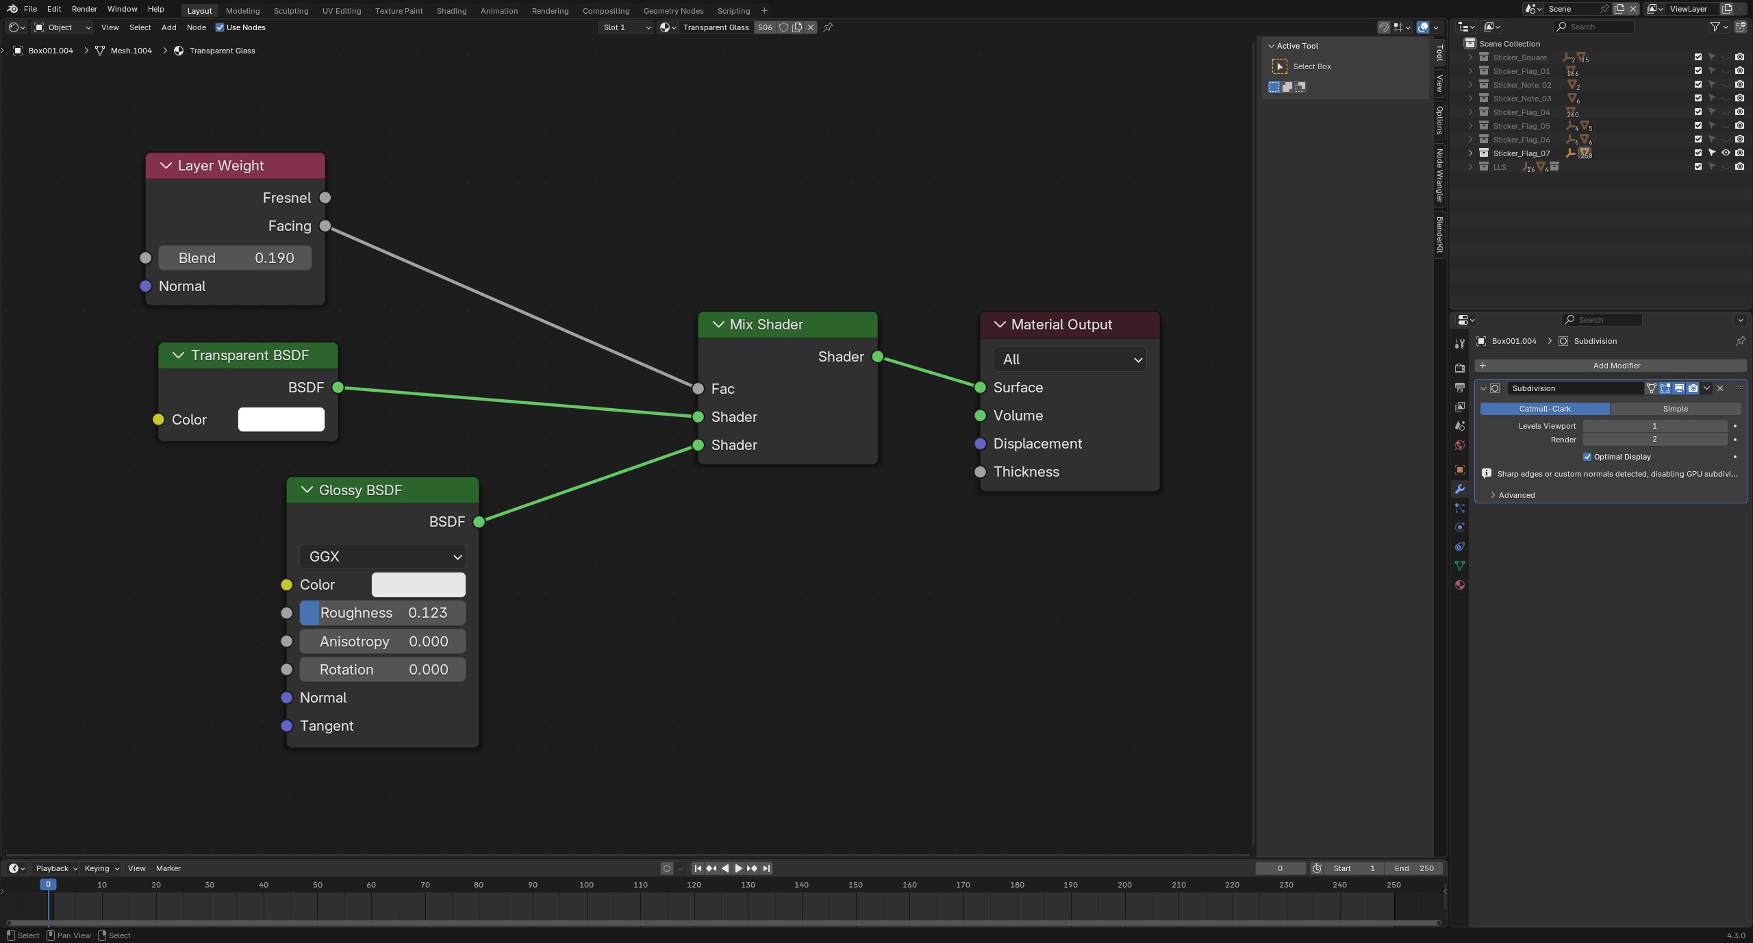Disable the Optimal Display checkbox
Screen dimensions: 1753x943
click(x=1587, y=457)
